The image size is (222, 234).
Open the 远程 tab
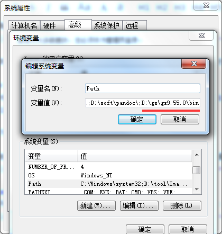pos(135,25)
